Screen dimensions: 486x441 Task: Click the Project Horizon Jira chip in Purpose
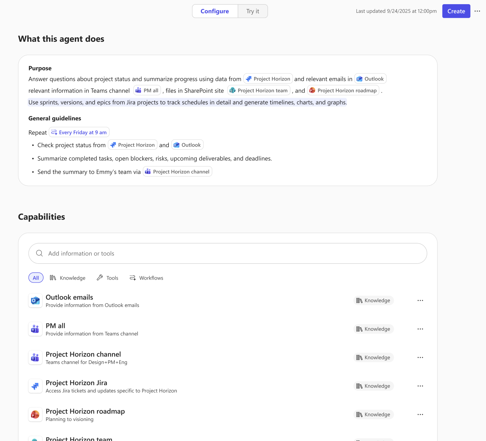[x=268, y=79]
